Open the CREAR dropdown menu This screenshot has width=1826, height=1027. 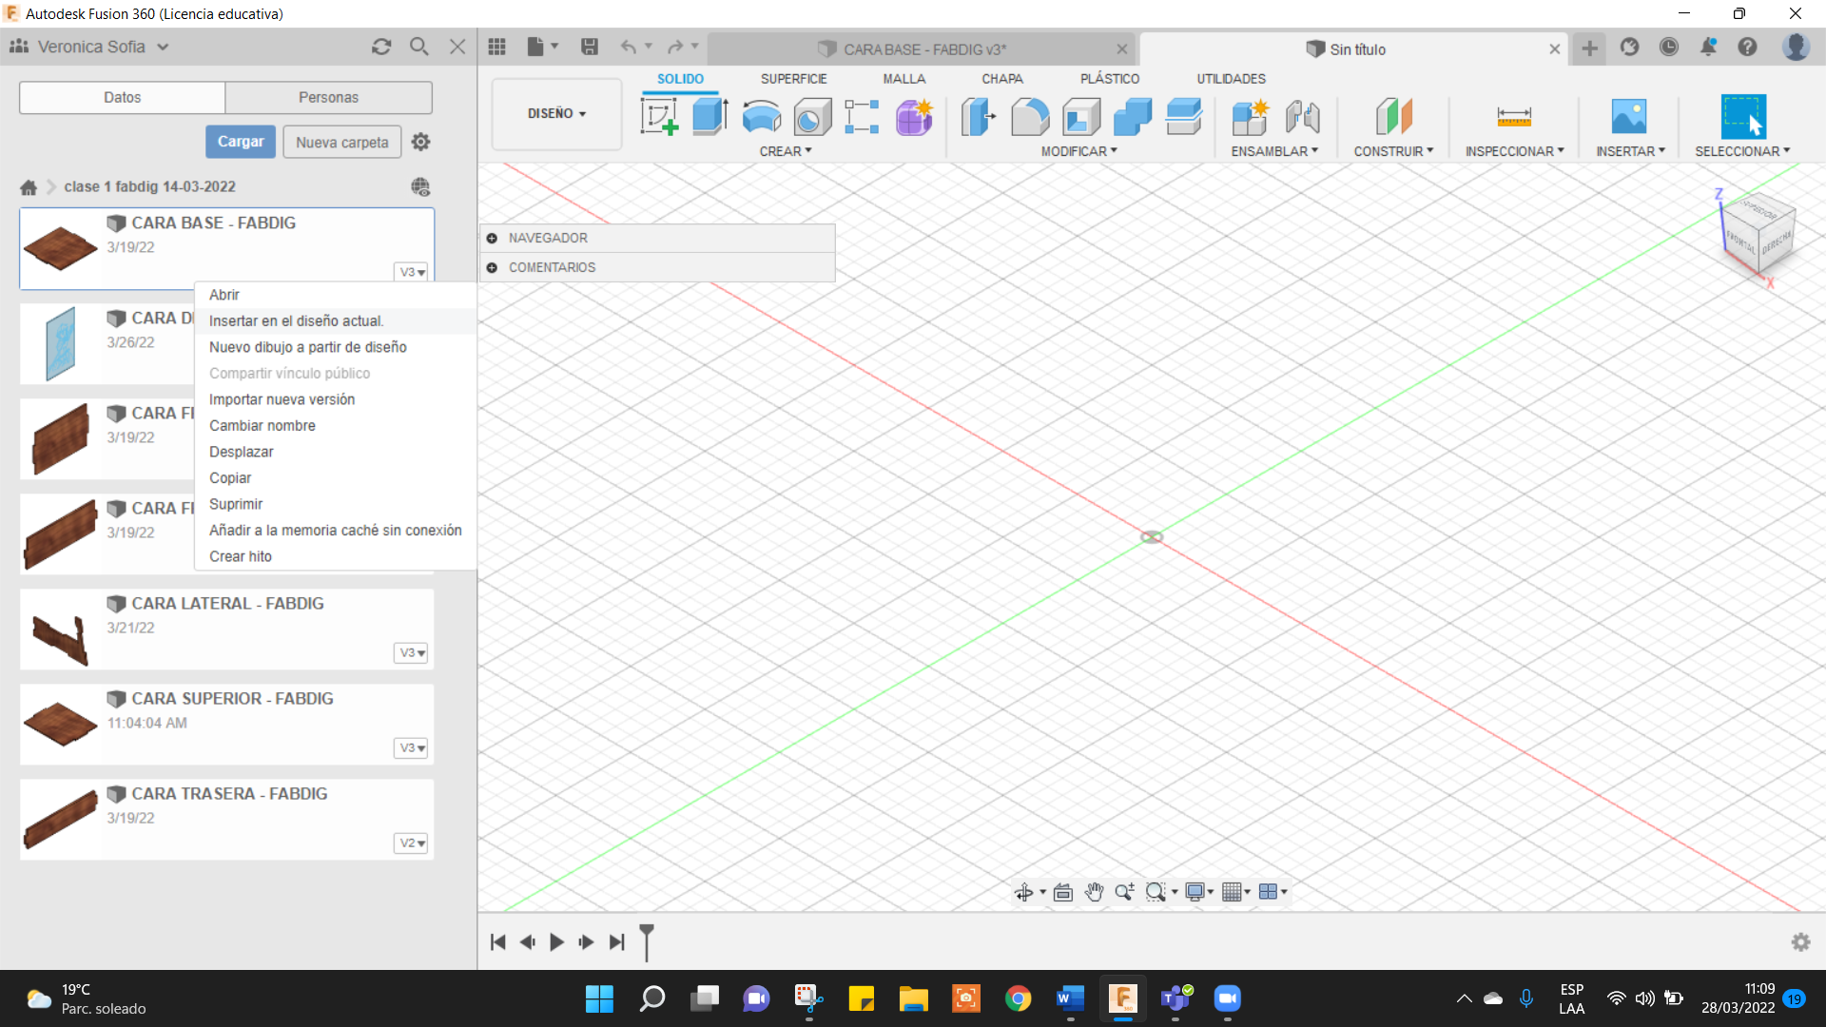pos(785,151)
